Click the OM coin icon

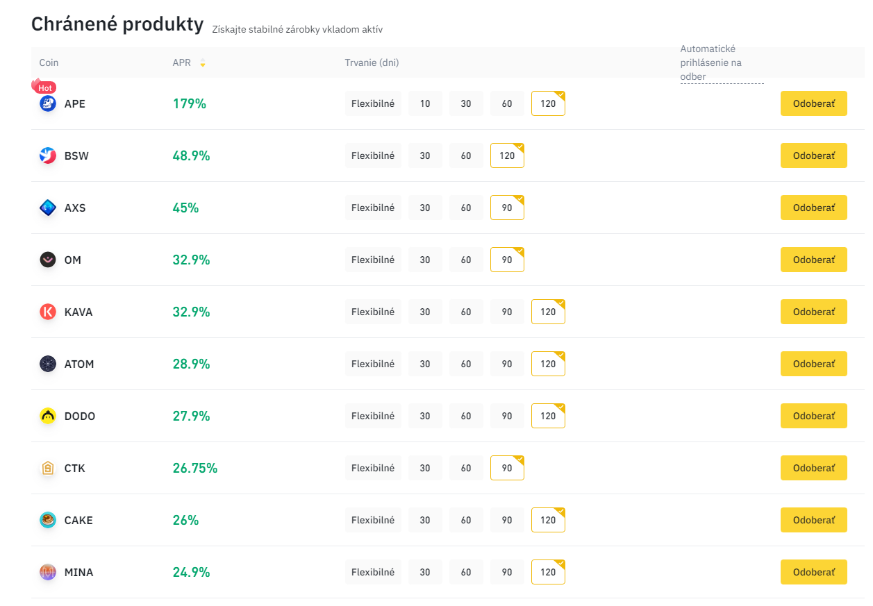coord(48,260)
